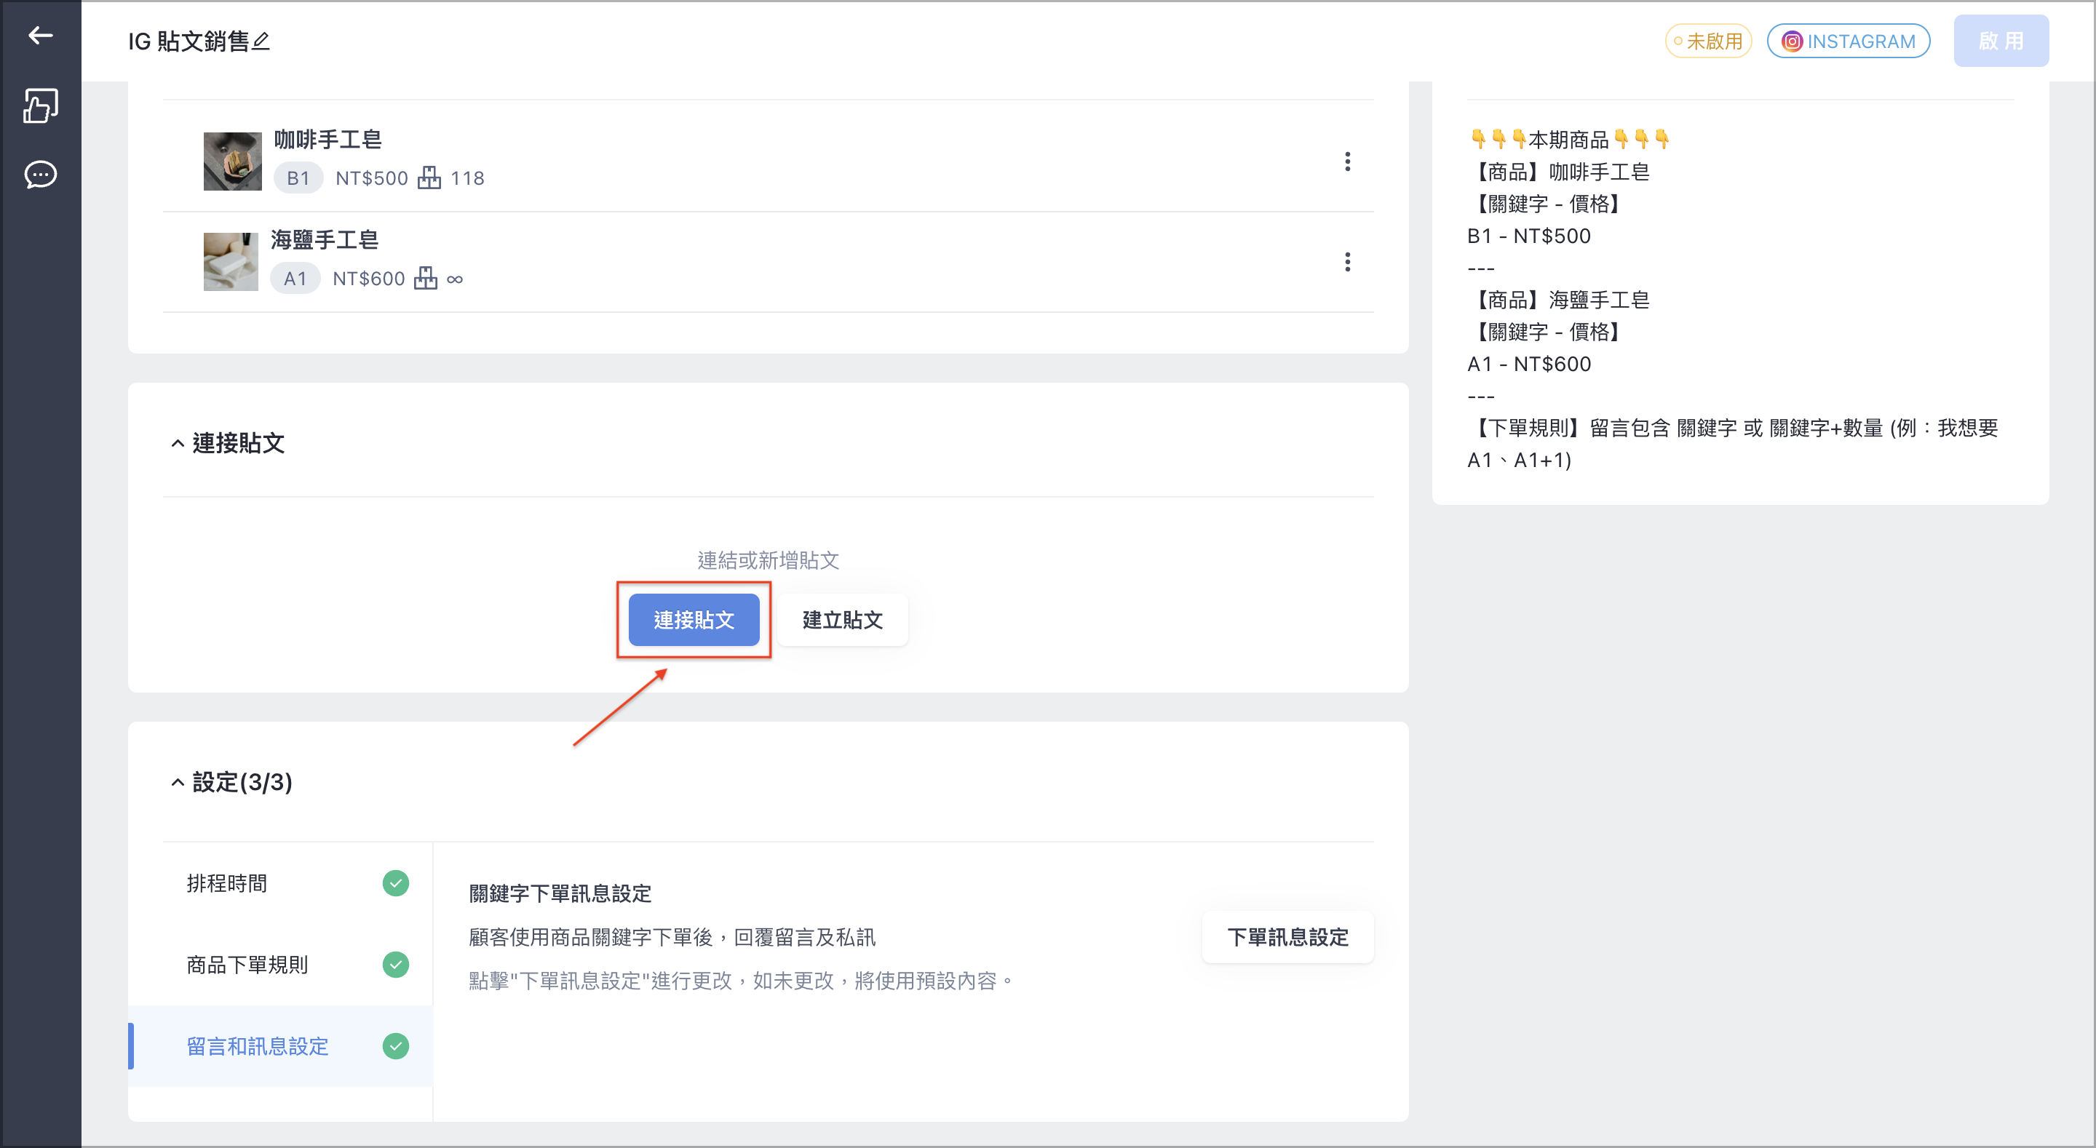This screenshot has width=2096, height=1148.
Task: Open the three-dot menu for 咖啡手工皂
Action: [1347, 161]
